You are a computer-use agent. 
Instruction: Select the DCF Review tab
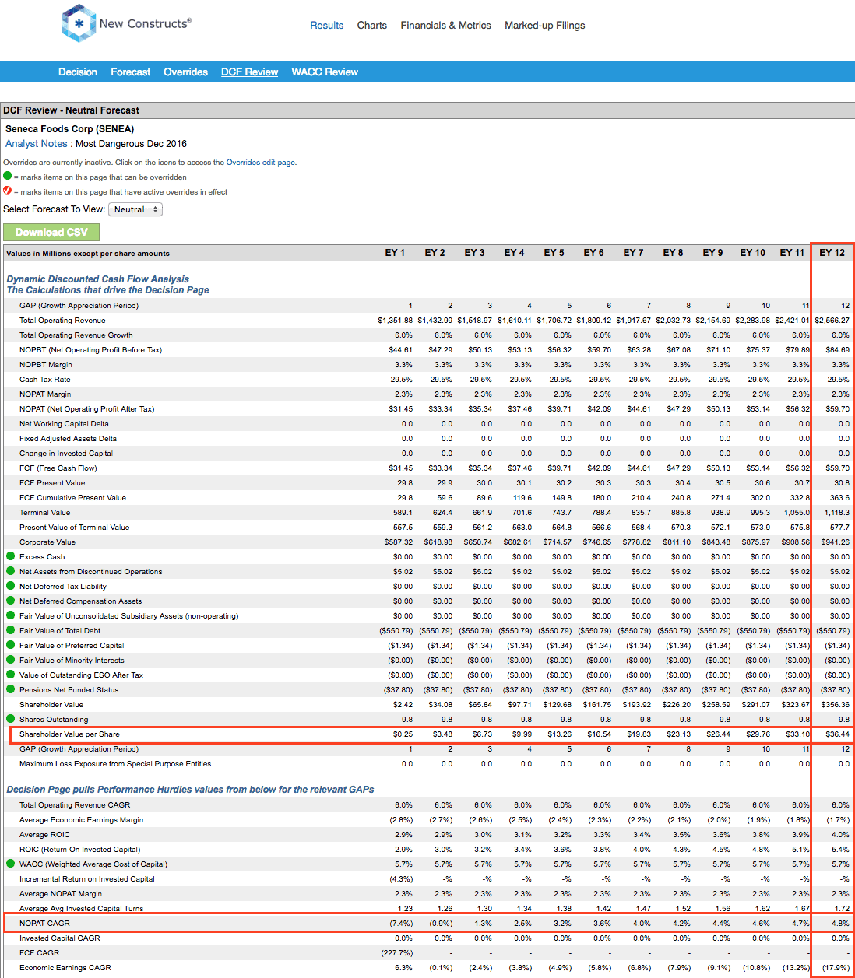click(x=250, y=72)
